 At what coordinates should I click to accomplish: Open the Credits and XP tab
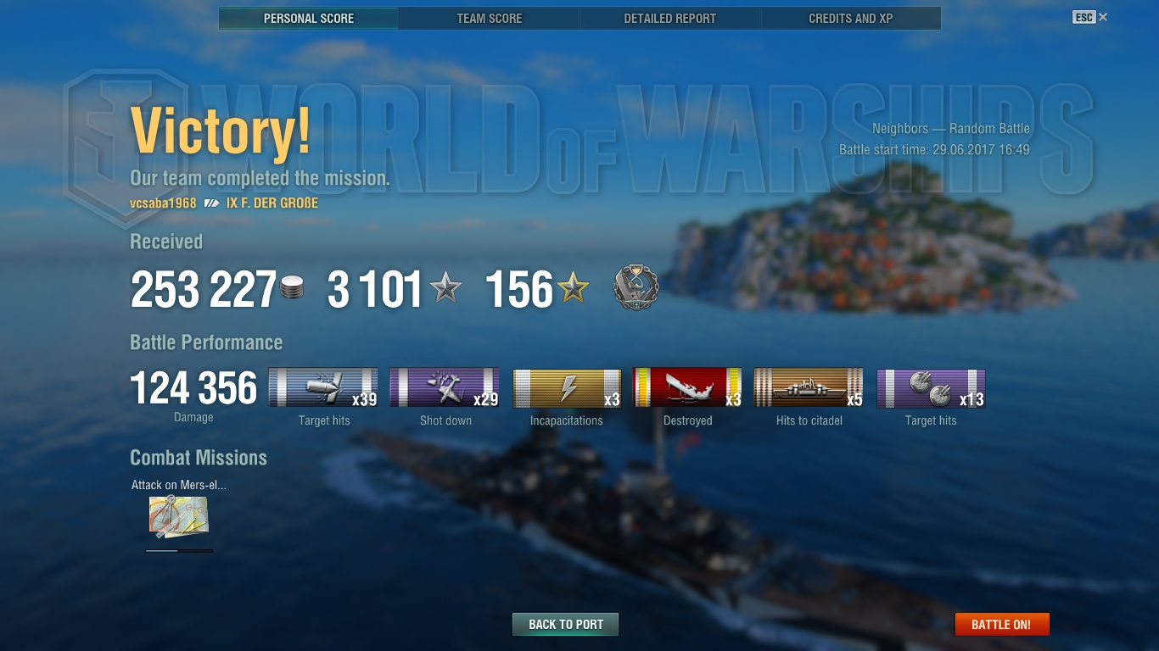(x=851, y=18)
